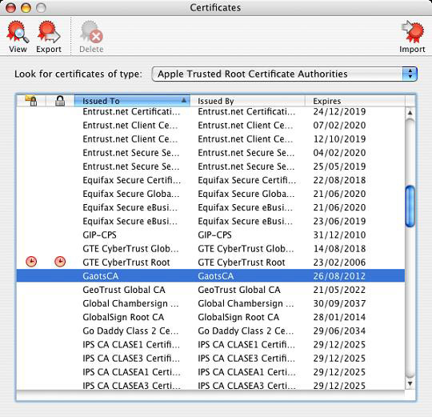Screen dimensions: 432x417
Task: Click the expiry date 28/01/2014
Action: [339, 317]
